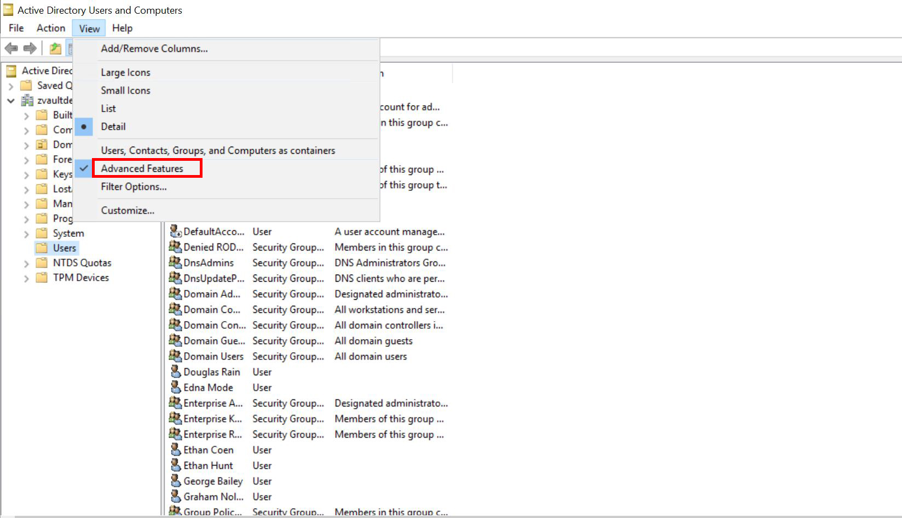Click the DefaultAccount user icon
902x518 pixels.
pyautogui.click(x=175, y=231)
